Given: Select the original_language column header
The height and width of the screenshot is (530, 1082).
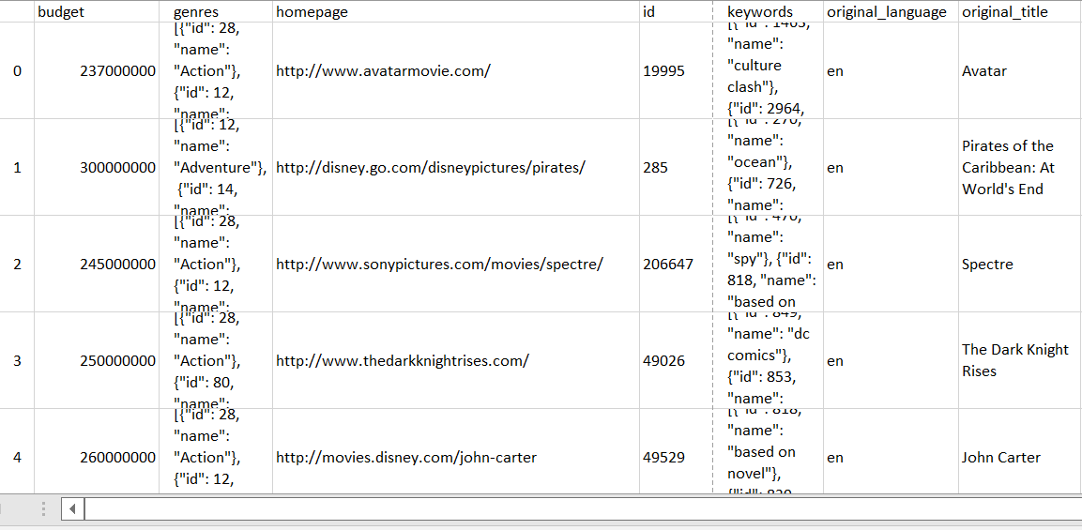Looking at the screenshot, I should (887, 12).
